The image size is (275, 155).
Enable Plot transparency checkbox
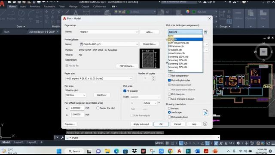click(169, 76)
